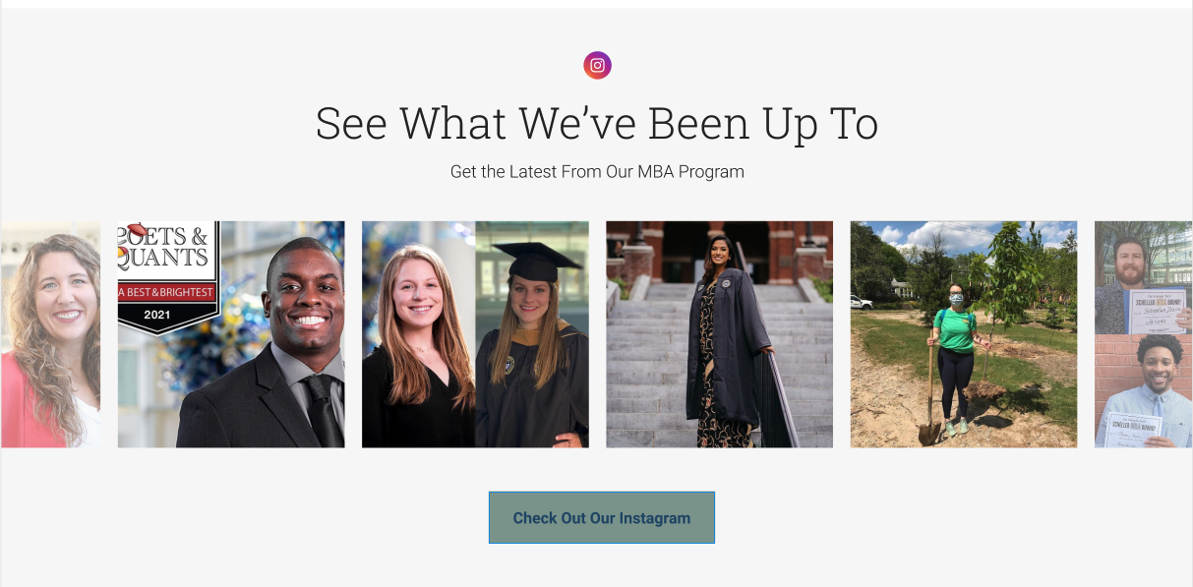This screenshot has width=1193, height=587.
Task: Click the green shirt of the masked woman
Action: 955,329
